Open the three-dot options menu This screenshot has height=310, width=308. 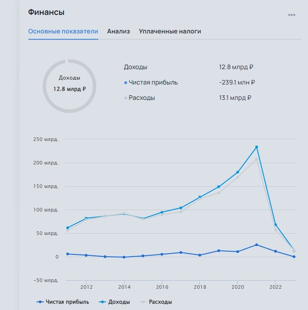coord(292,15)
